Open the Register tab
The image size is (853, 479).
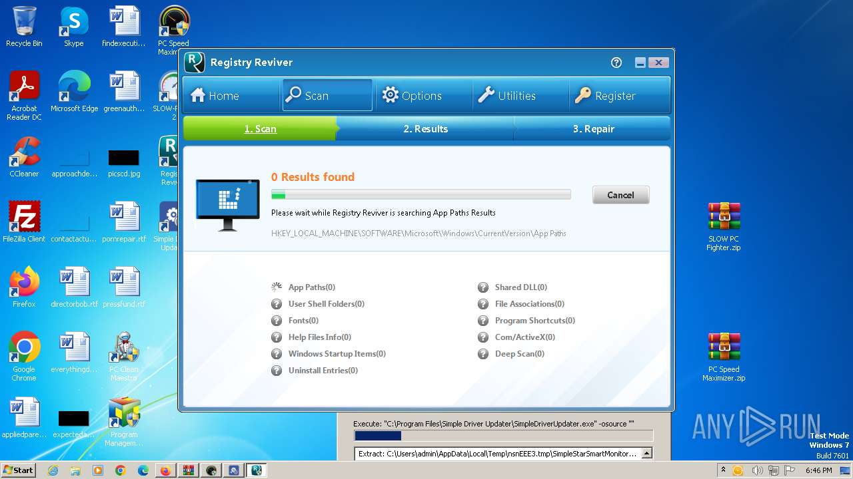click(x=619, y=95)
